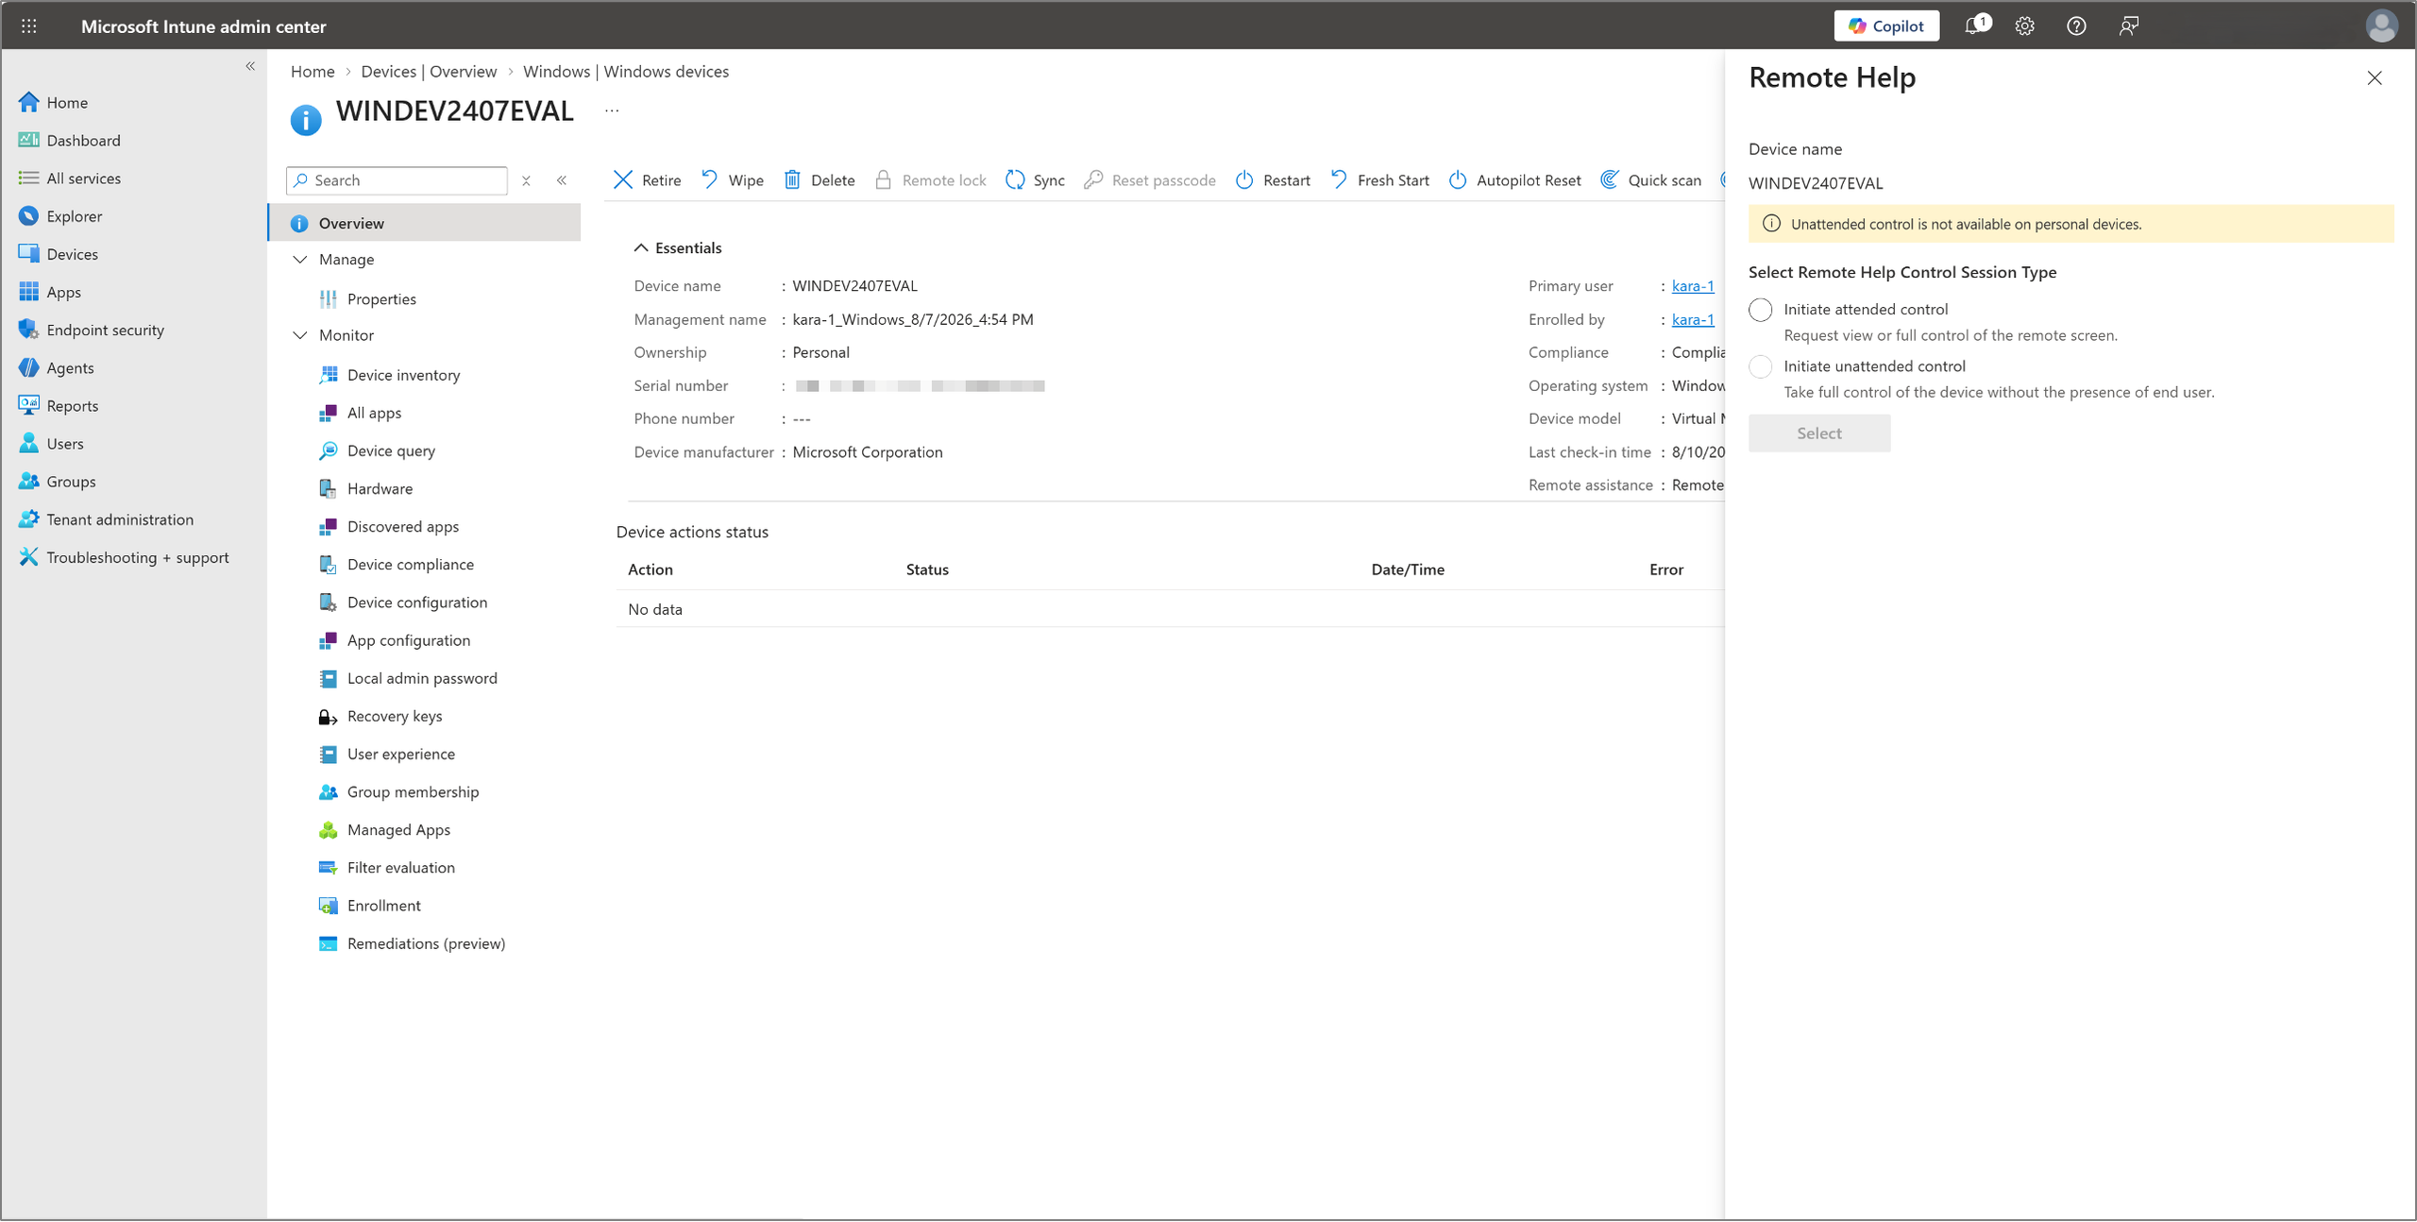Close the Remote Help panel
Image resolution: width=2417 pixels, height=1222 pixels.
[2374, 78]
